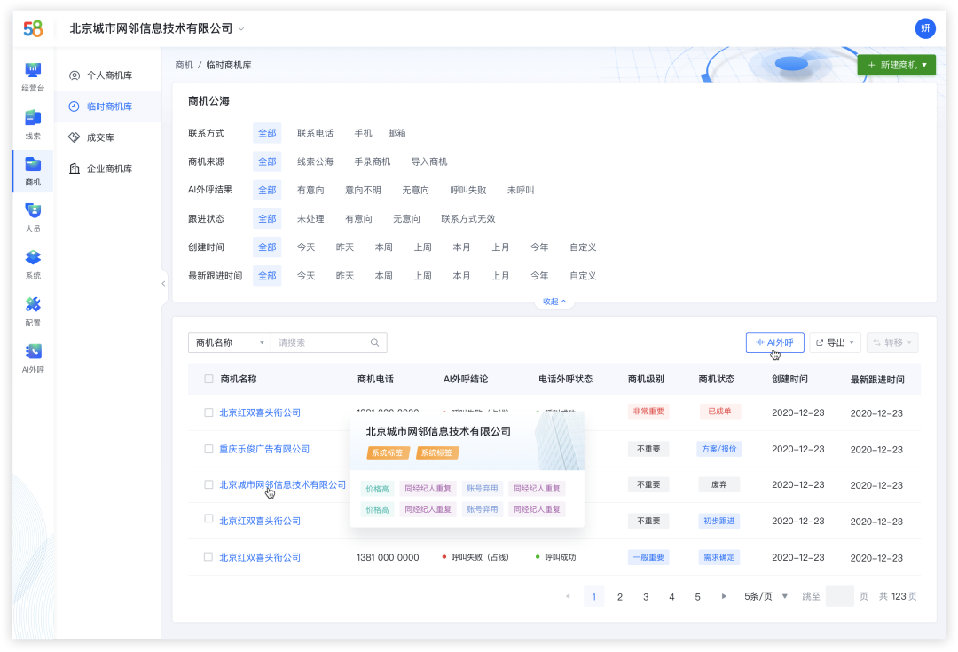Open the 经营台 sidebar icon
The image size is (958, 652).
coord(33,75)
